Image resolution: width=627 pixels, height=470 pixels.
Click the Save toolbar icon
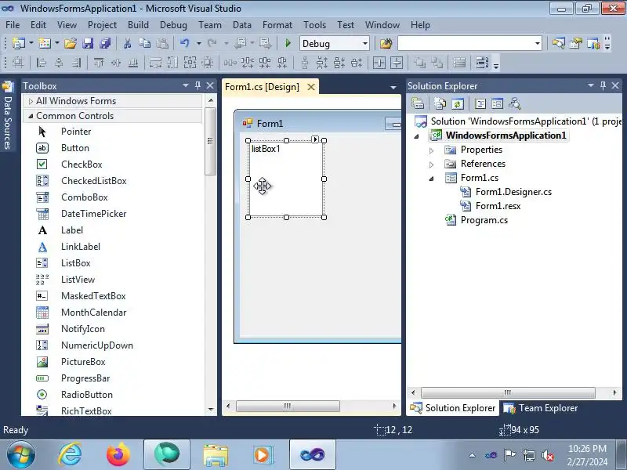(x=88, y=43)
